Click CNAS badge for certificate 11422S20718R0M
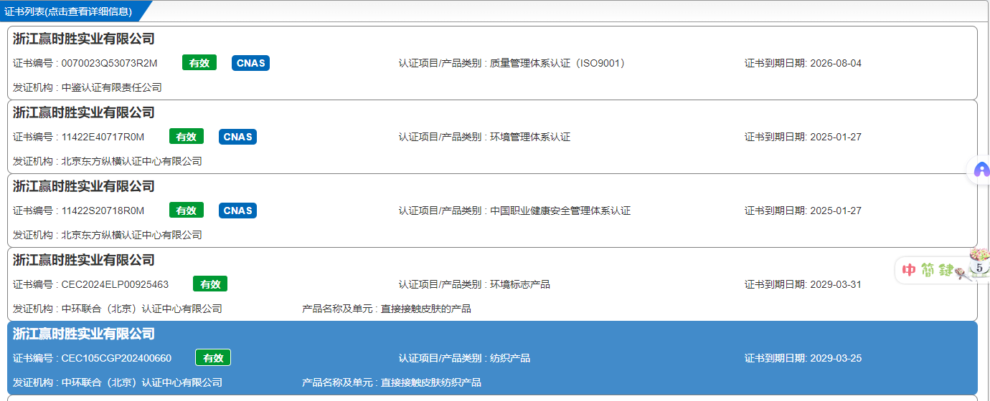The image size is (990, 401). 237,211
